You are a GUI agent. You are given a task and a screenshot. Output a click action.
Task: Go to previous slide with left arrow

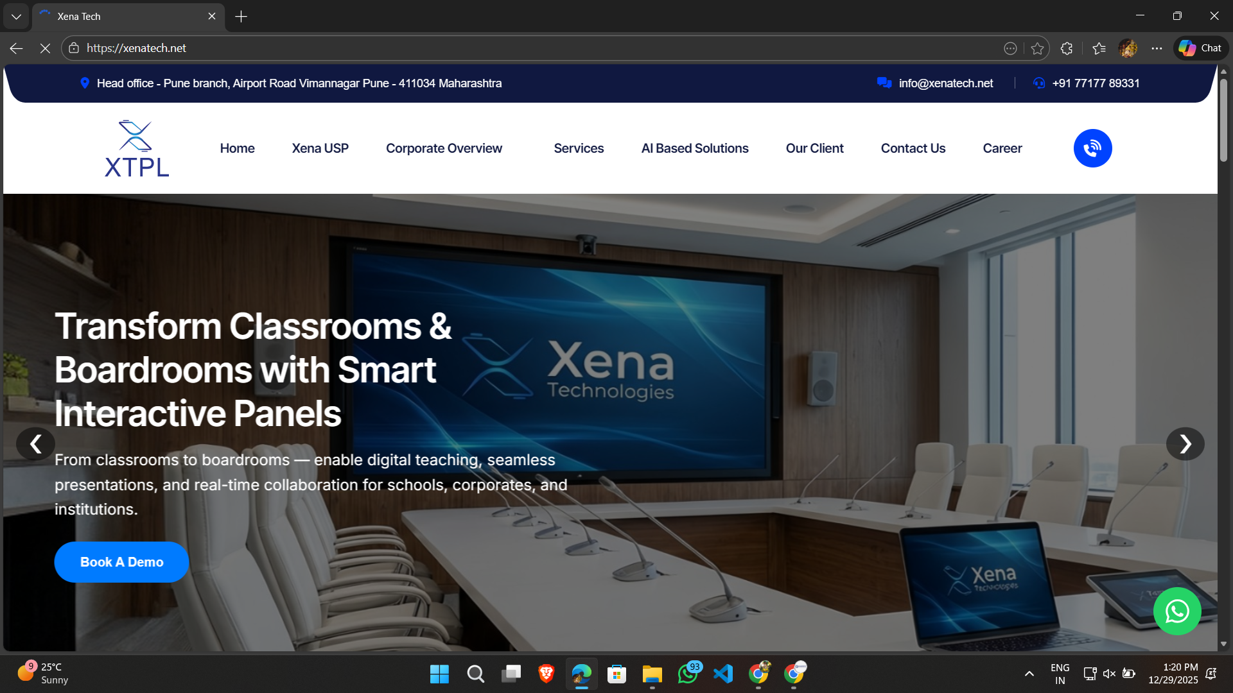(35, 443)
